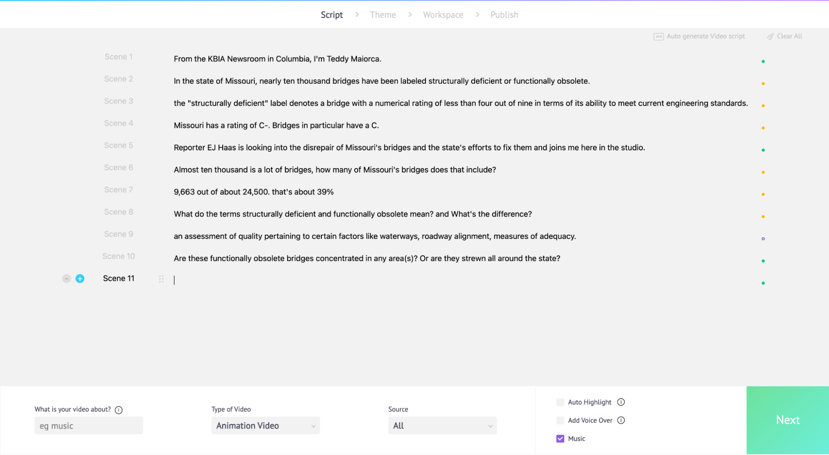Click the purple status dot for Scene 9
This screenshot has height=455, width=829.
[x=763, y=239]
